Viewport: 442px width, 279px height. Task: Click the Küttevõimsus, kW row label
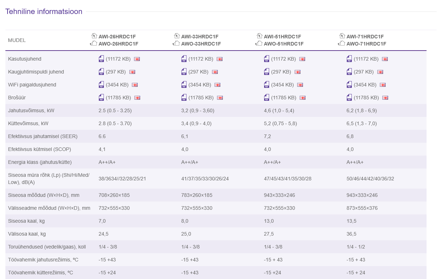click(x=28, y=123)
